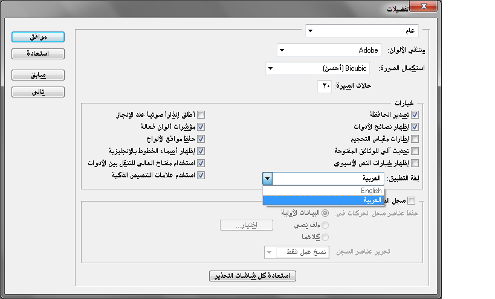Click the حالات السيرة number field
Image resolution: width=495 pixels, height=299 pixels.
click(x=326, y=87)
